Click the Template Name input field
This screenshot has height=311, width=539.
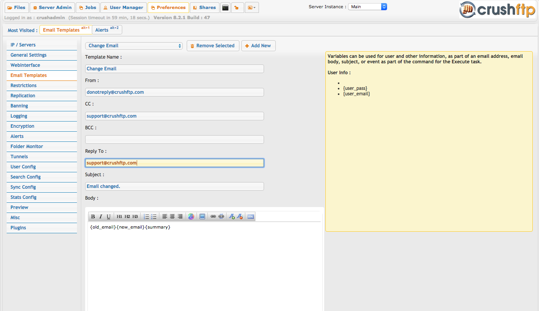click(x=175, y=69)
